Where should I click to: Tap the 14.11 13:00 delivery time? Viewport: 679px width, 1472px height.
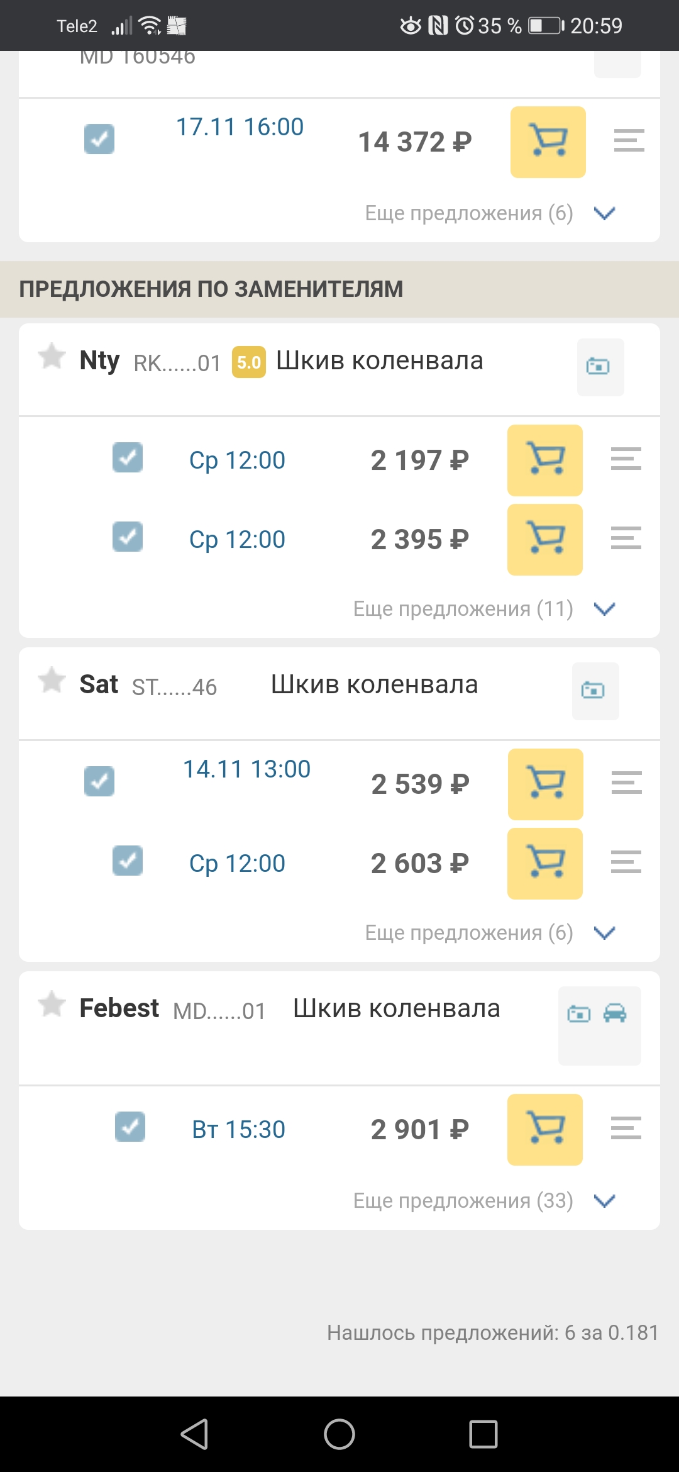(x=246, y=769)
